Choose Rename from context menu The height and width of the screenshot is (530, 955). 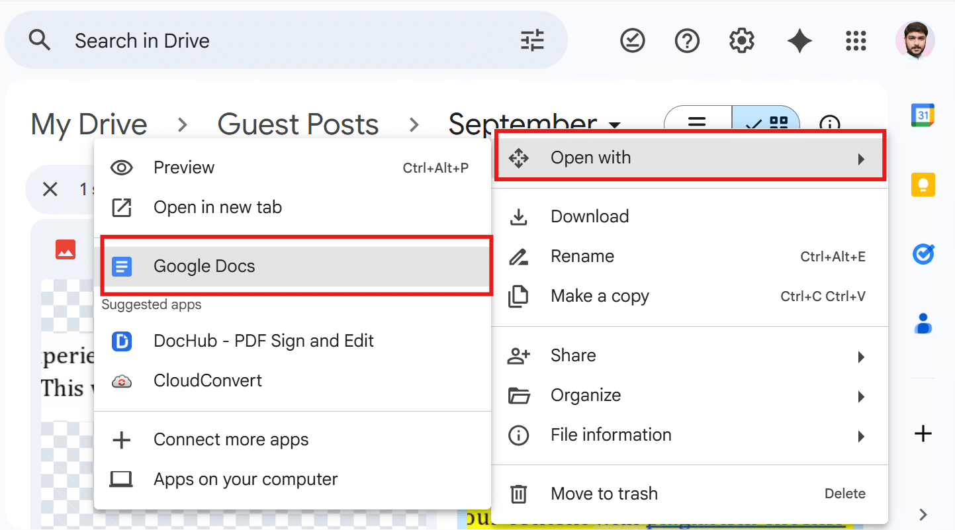point(690,256)
